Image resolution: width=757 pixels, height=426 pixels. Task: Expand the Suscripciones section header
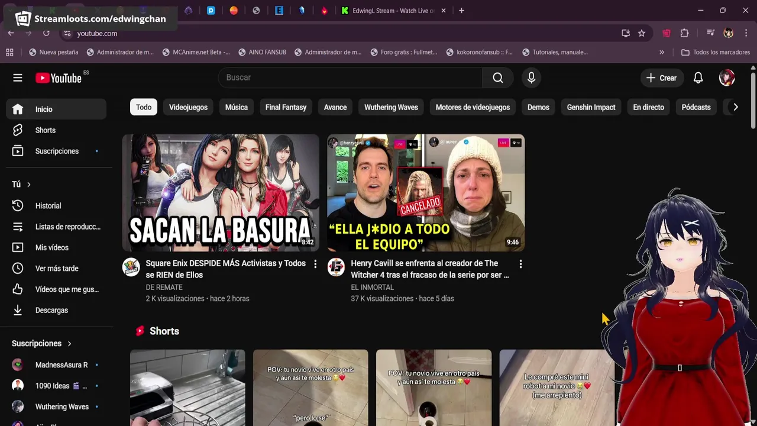click(41, 343)
